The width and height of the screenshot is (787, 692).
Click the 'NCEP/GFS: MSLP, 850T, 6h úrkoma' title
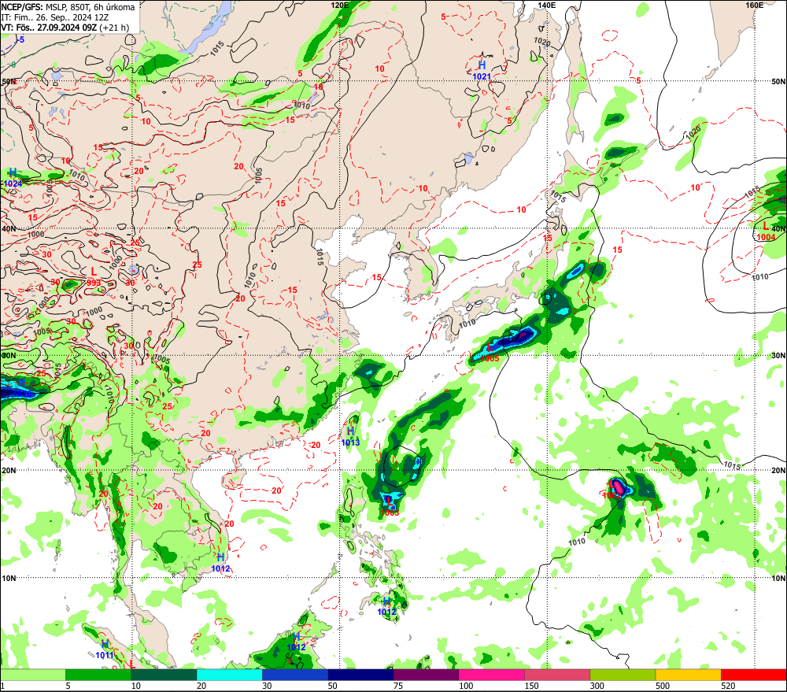point(68,7)
